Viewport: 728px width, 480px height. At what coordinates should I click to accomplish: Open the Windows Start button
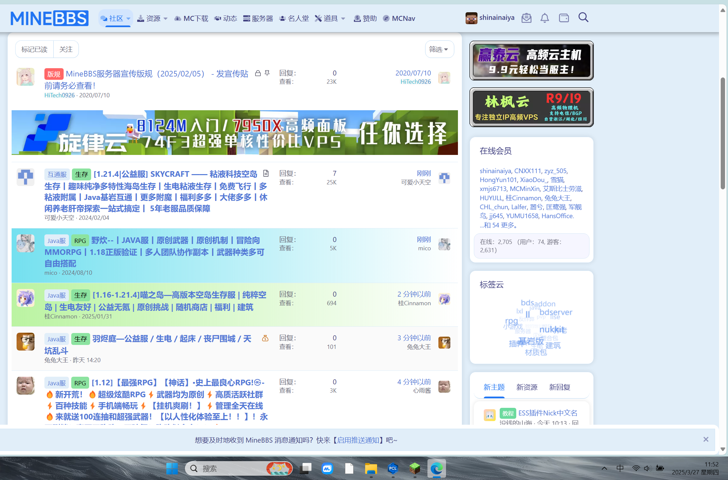click(172, 468)
